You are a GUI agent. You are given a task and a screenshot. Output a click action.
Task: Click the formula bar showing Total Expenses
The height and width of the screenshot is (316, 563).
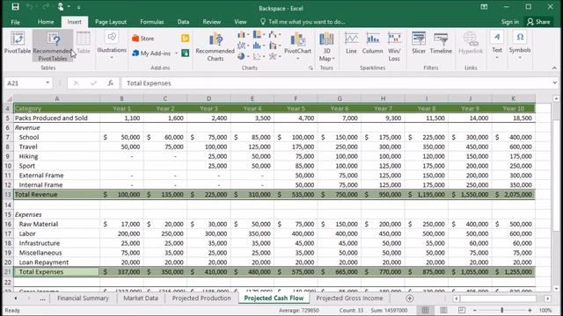336,83
